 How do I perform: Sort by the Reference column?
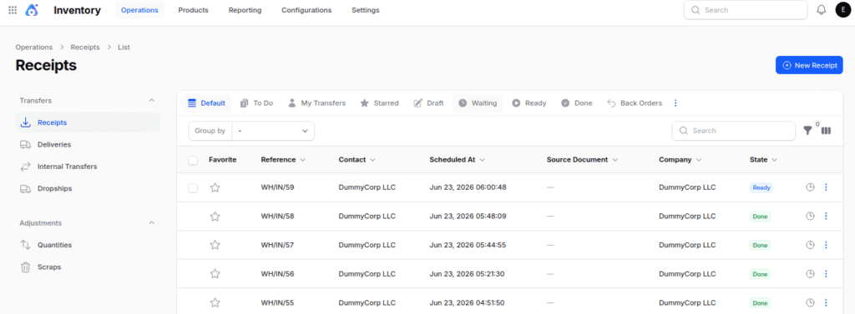[x=283, y=160]
